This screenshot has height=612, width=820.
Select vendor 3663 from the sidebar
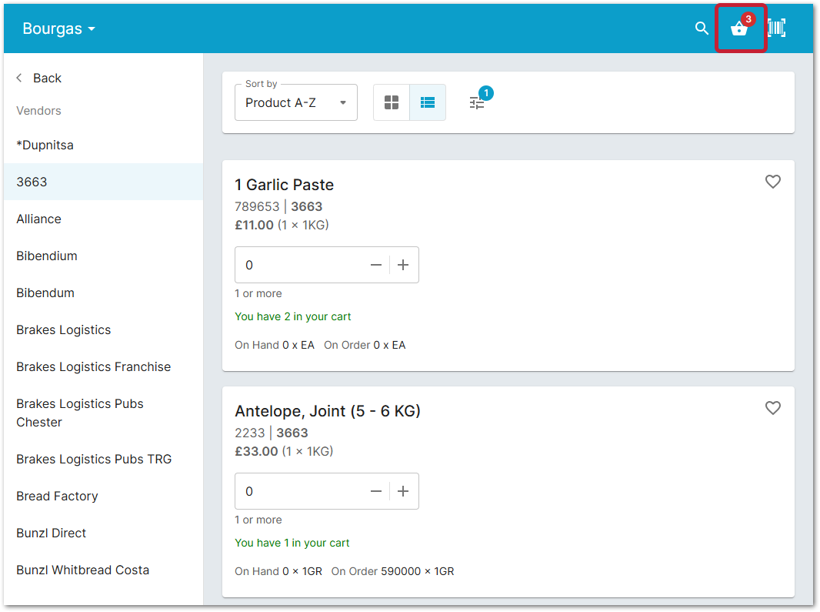32,182
